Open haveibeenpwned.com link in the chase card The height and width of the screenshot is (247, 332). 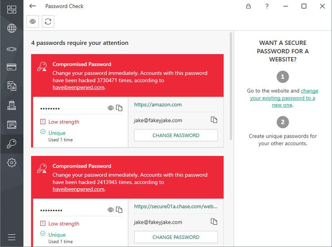[79, 189]
